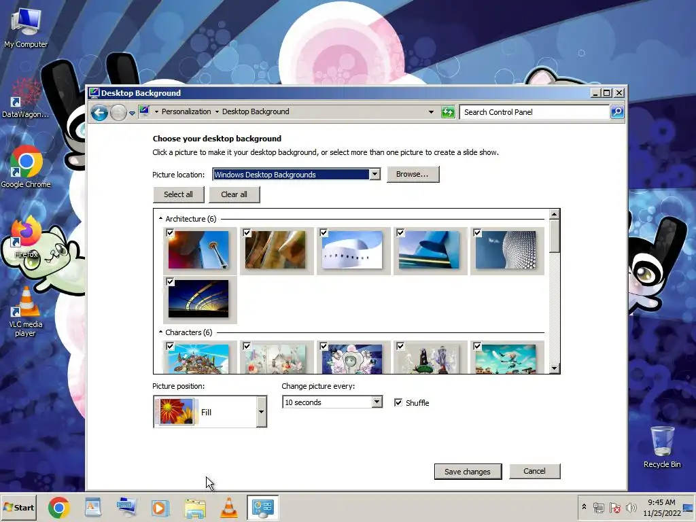Click the search magnifier icon
The height and width of the screenshot is (522, 696).
[617, 112]
